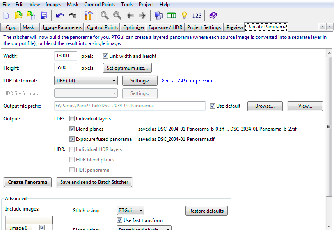Click Set optimum size button
334x231 pixels.
[x=127, y=68]
